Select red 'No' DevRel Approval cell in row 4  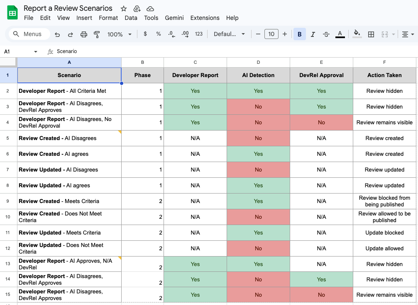click(x=321, y=122)
